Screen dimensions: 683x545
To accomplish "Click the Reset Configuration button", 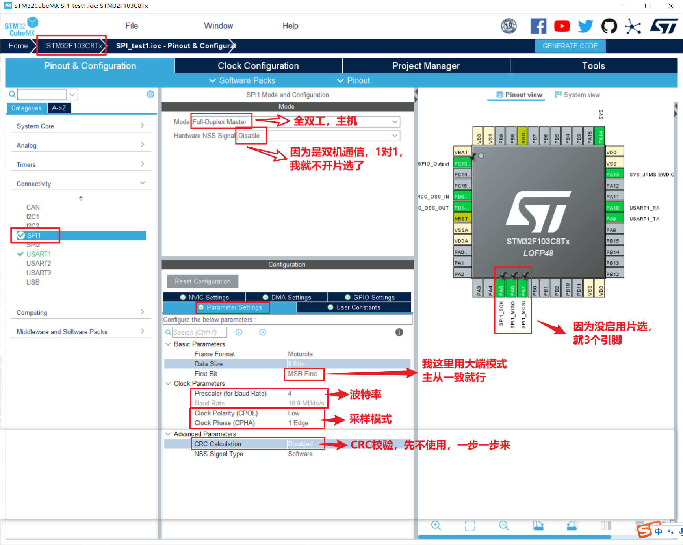I will [202, 281].
